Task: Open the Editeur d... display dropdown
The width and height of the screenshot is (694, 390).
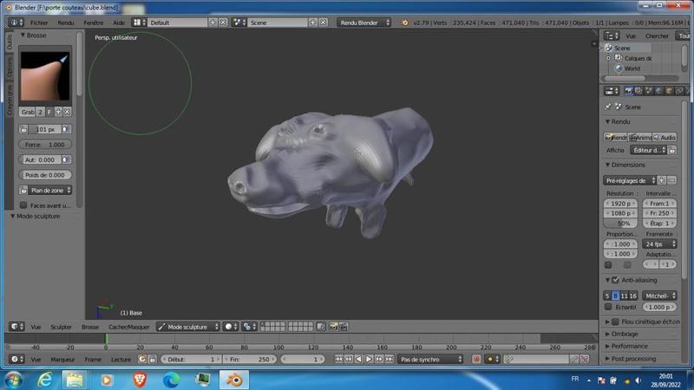Action: click(x=649, y=150)
